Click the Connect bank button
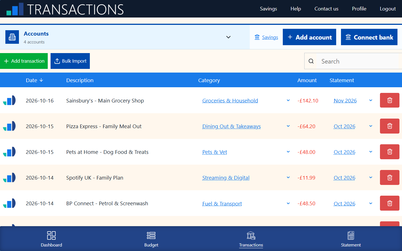 [369, 37]
